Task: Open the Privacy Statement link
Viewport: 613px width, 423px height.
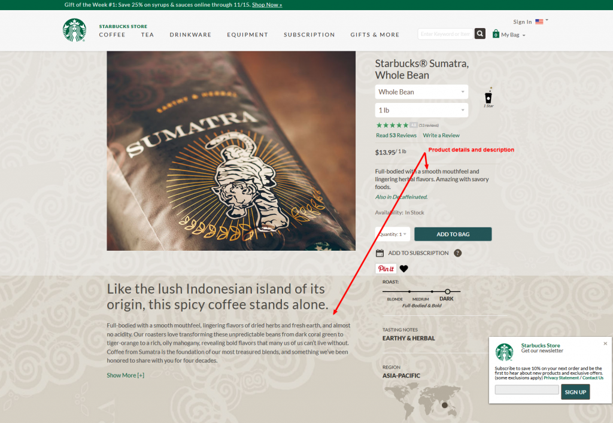Action: tap(561, 378)
